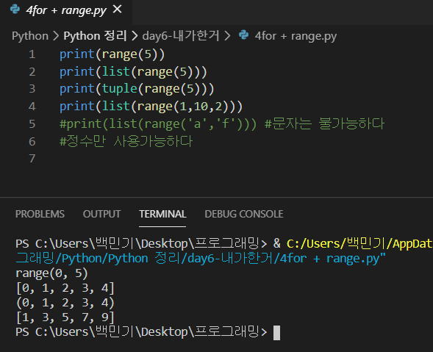
Task: Click terminal output [0, 1, 2, 3, 4]
Action: [65, 288]
